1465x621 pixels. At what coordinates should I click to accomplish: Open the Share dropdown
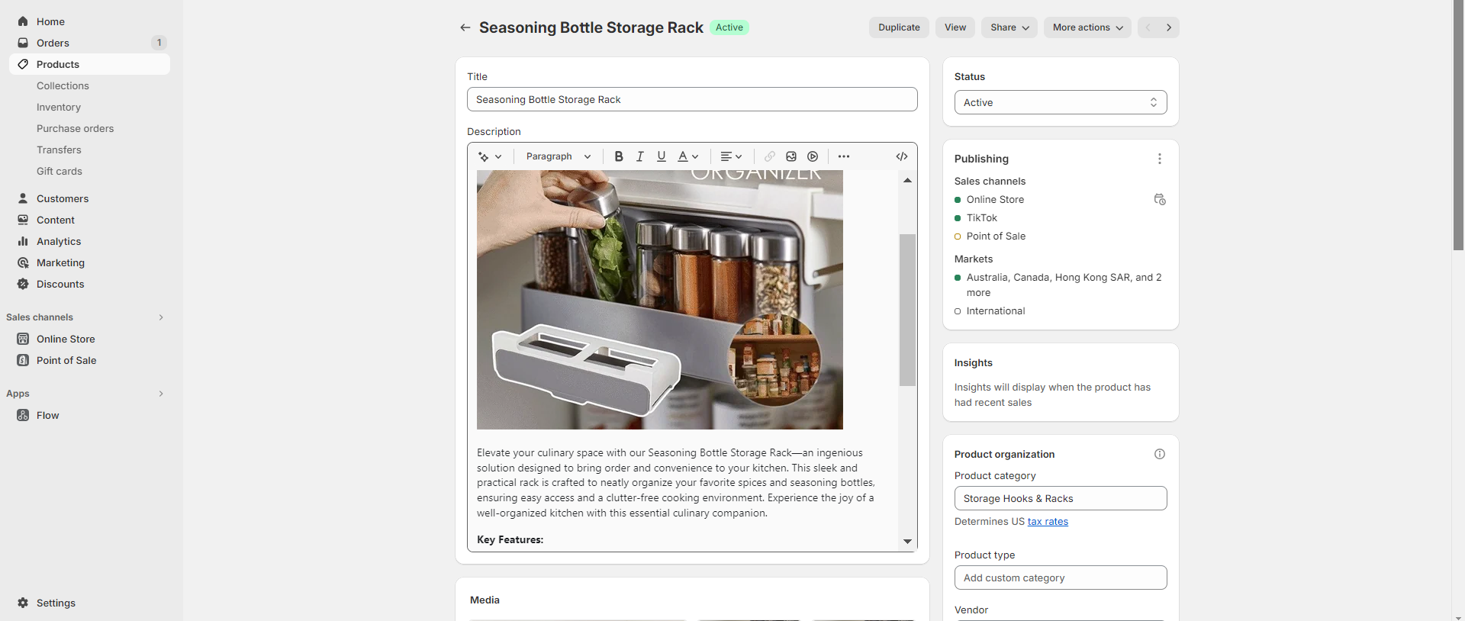pos(1009,27)
